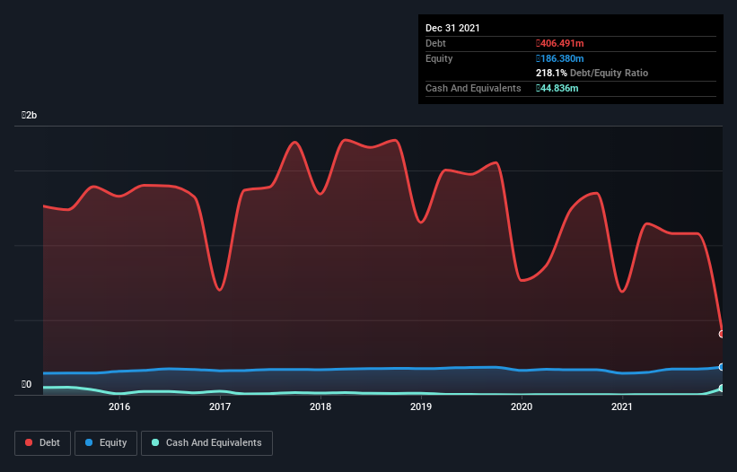
Task: Select the red Debt endpoint marker
Action: click(x=722, y=334)
